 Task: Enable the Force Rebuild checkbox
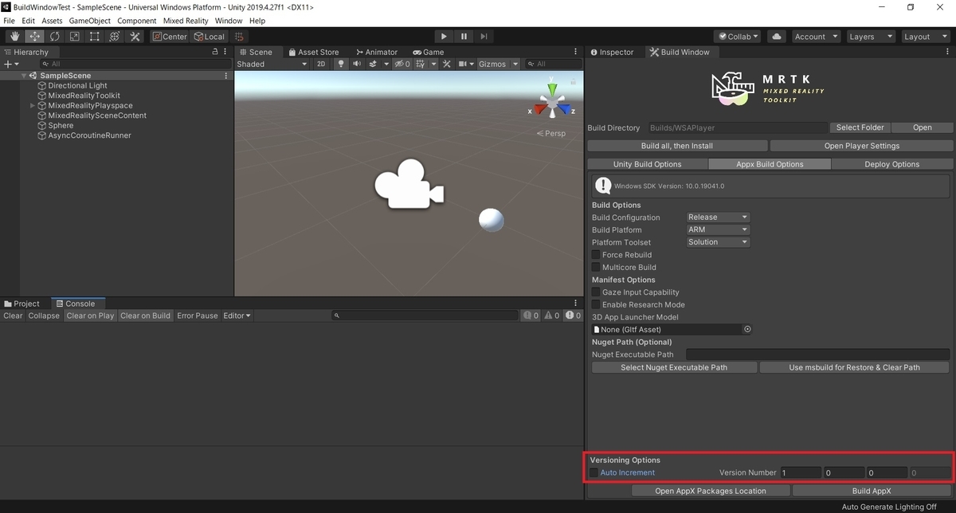[596, 255]
